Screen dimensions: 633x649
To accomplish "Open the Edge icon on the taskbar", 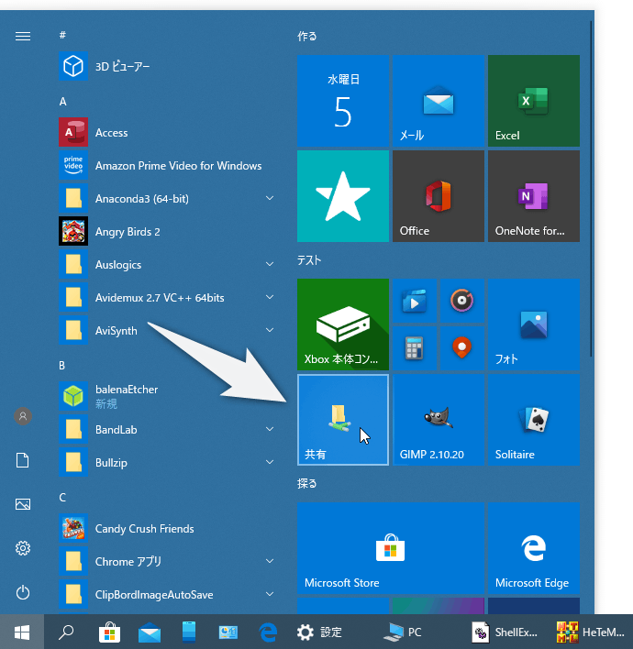I will click(268, 632).
